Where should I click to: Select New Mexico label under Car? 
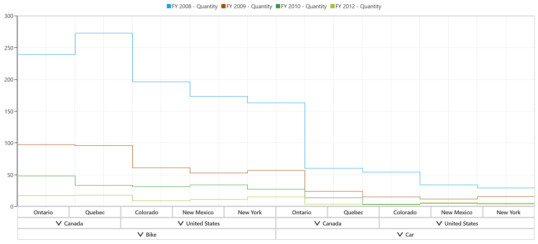[457, 212]
